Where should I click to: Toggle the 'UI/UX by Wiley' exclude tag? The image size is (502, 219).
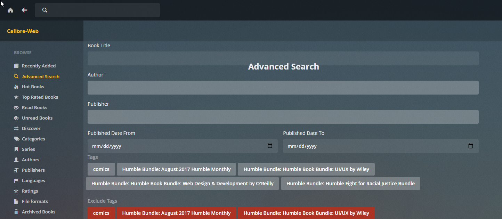[306, 213]
